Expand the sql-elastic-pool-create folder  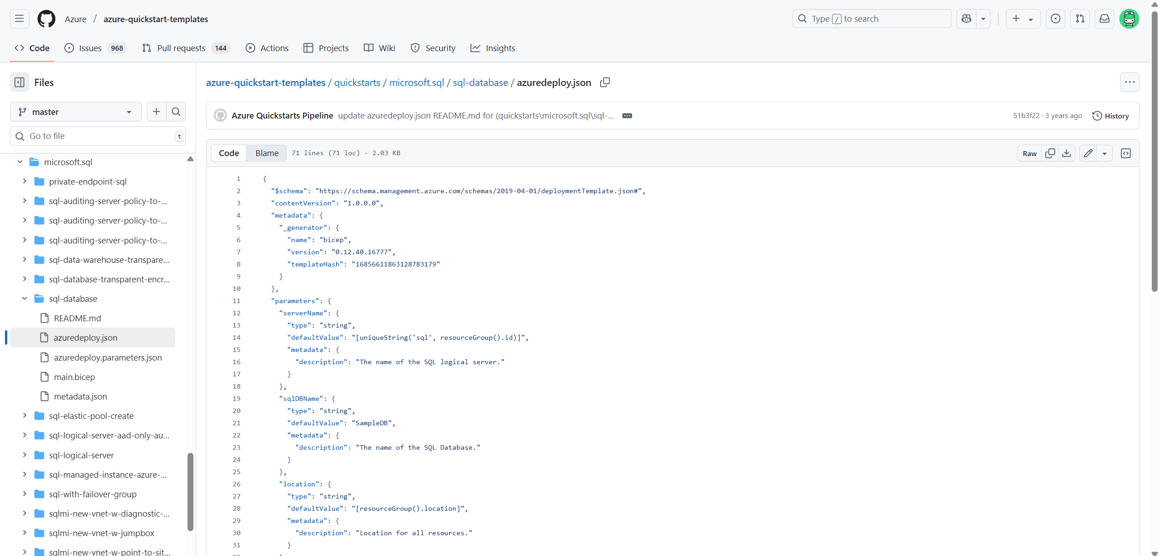pyautogui.click(x=24, y=416)
